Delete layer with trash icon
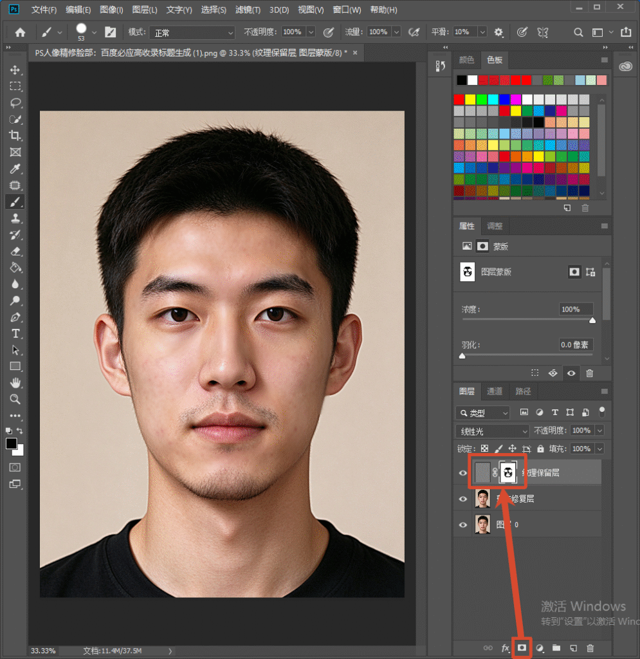The image size is (640, 659). point(590,648)
